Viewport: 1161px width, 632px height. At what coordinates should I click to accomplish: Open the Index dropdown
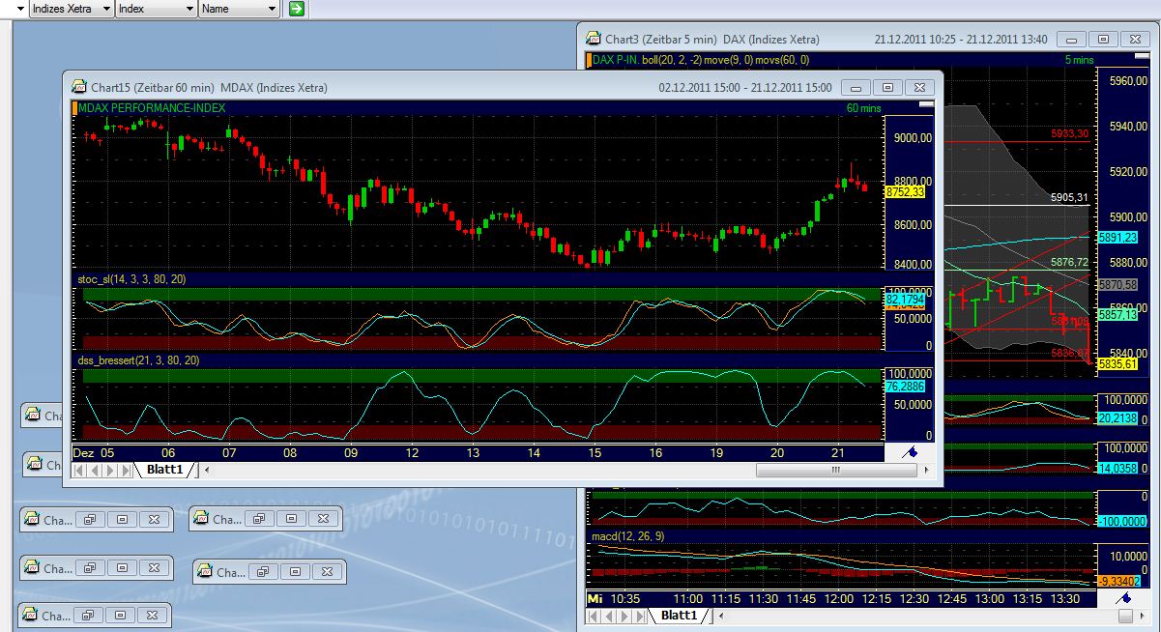[189, 9]
